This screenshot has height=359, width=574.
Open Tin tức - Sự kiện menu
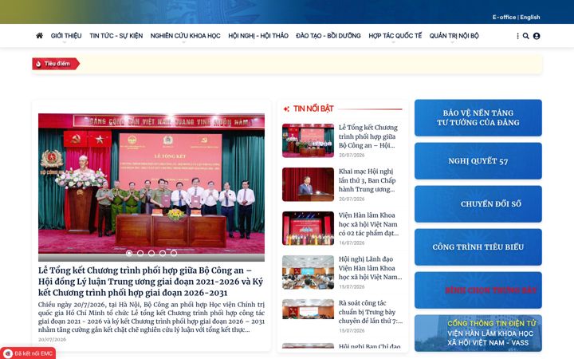(x=116, y=36)
